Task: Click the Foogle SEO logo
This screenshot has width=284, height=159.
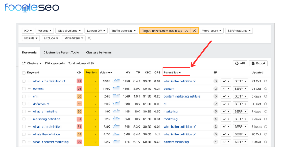Action: point(32,7)
